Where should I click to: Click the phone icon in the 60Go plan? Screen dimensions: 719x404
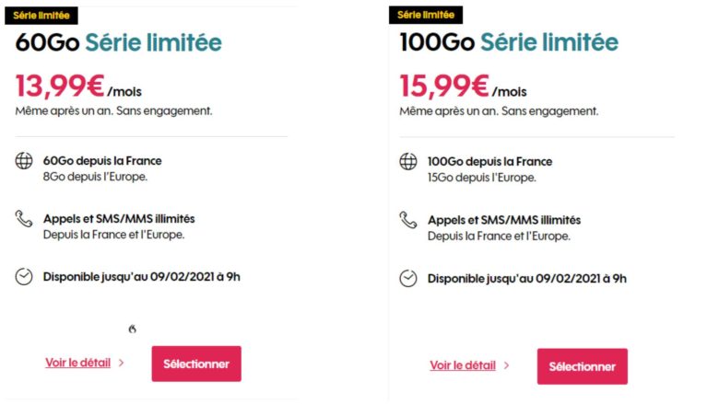[24, 219]
